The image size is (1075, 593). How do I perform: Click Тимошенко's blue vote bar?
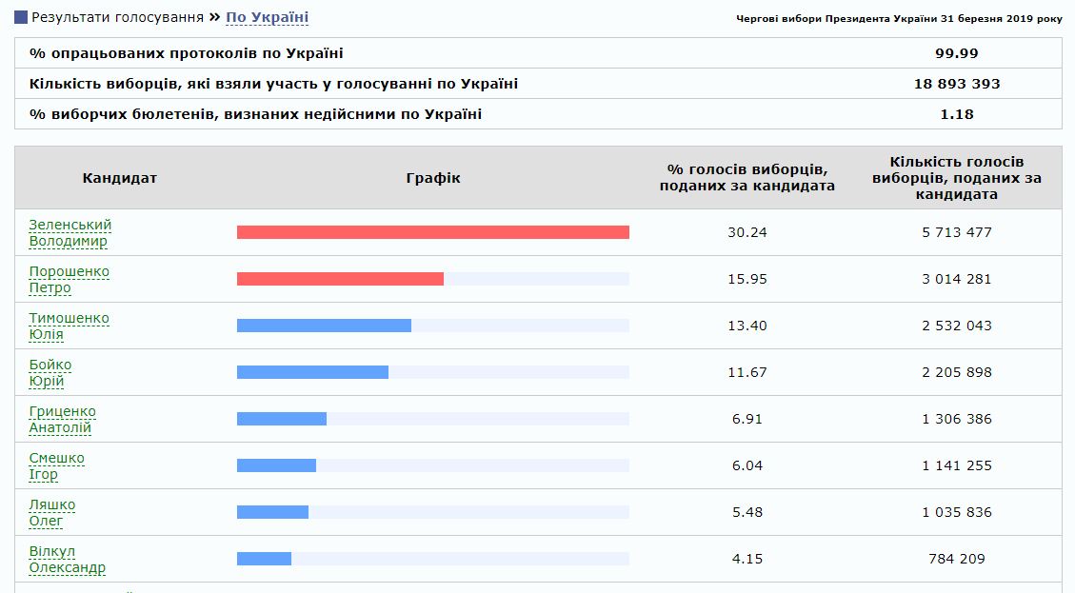324,326
